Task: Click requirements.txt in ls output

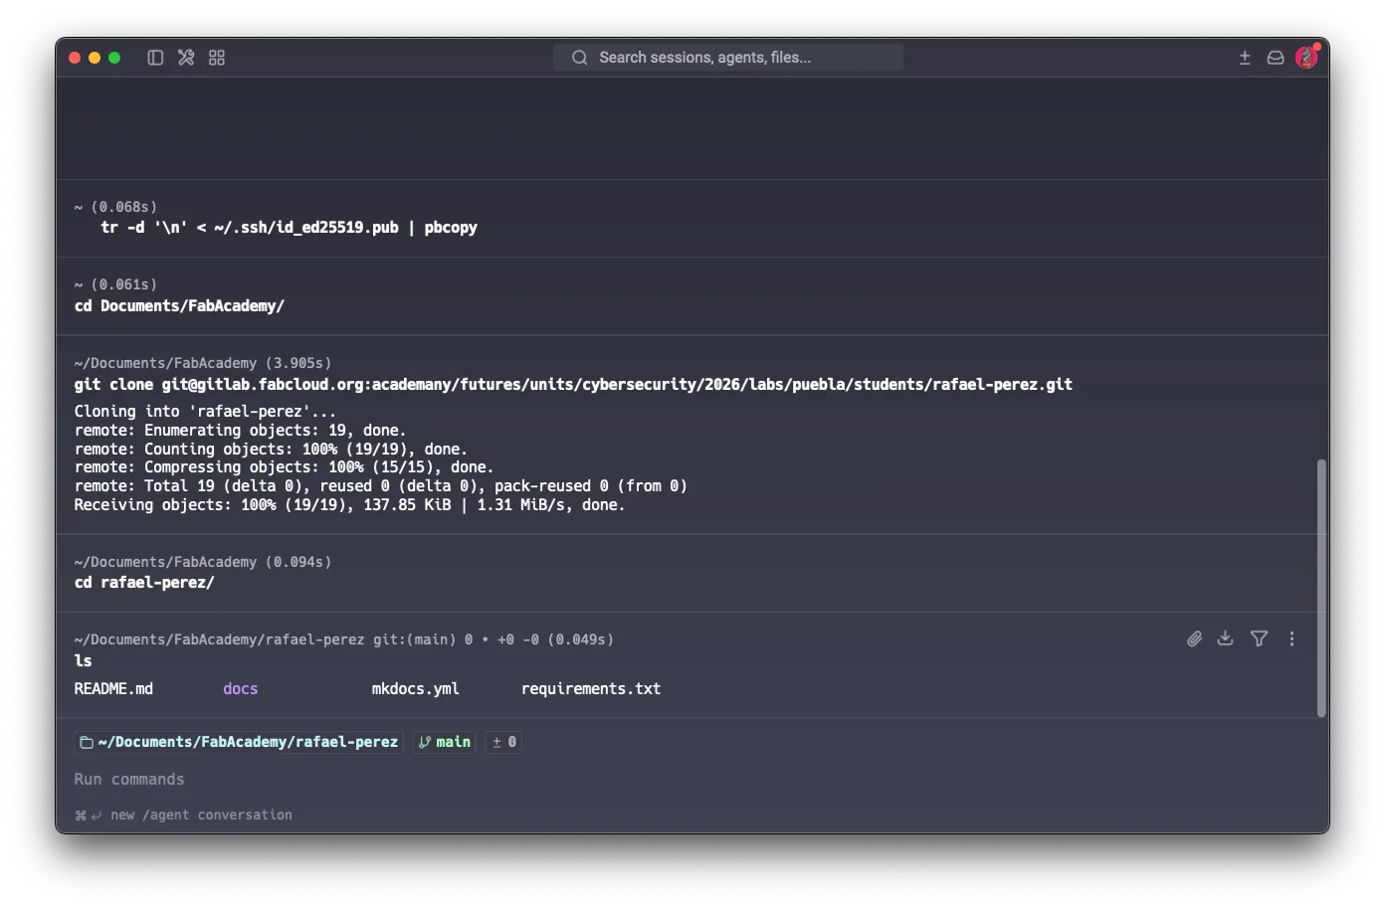Action: point(591,688)
